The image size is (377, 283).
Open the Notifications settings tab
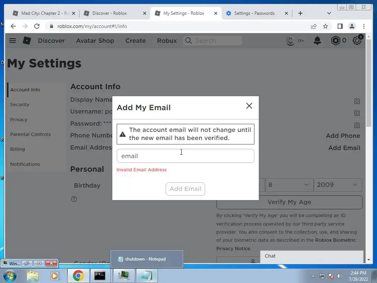(x=25, y=164)
